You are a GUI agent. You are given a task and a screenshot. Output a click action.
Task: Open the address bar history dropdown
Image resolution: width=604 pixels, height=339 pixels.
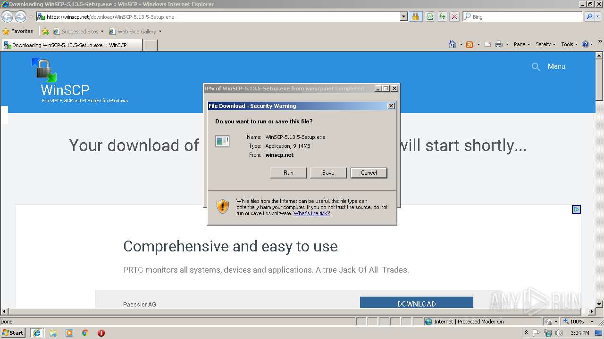coord(404,16)
